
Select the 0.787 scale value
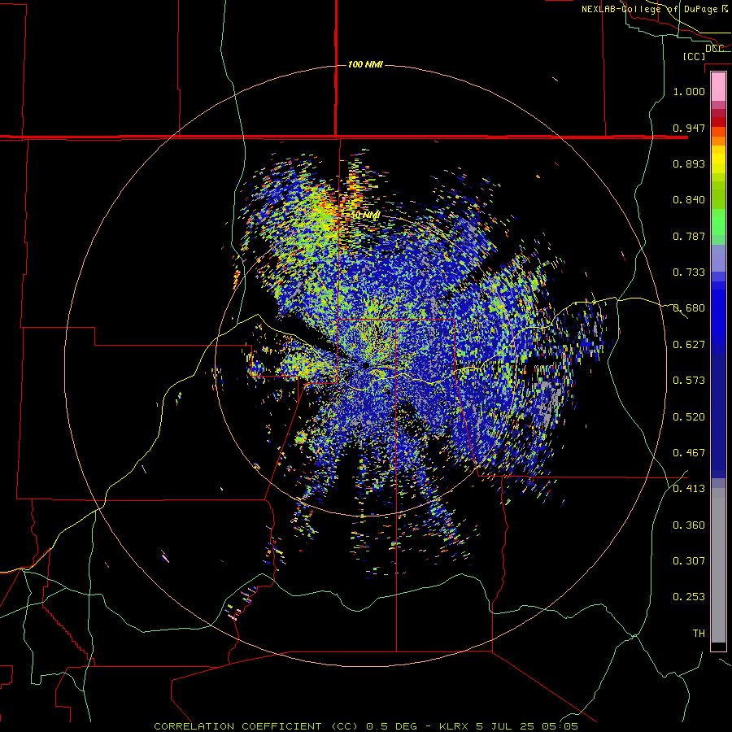(x=689, y=236)
